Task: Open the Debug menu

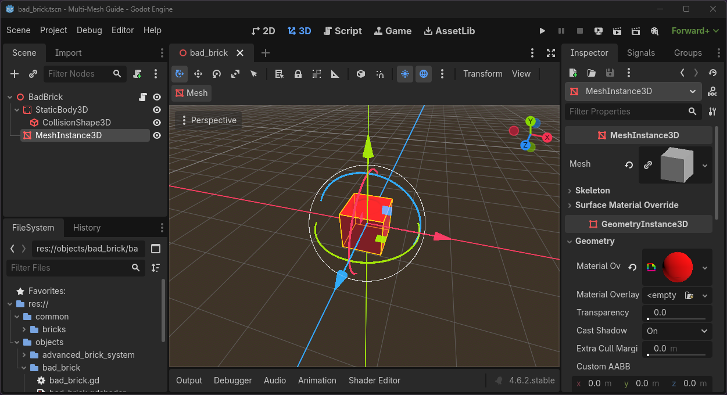Action: [x=89, y=30]
